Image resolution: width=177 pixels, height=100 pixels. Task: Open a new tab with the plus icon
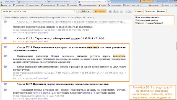point(109,2)
